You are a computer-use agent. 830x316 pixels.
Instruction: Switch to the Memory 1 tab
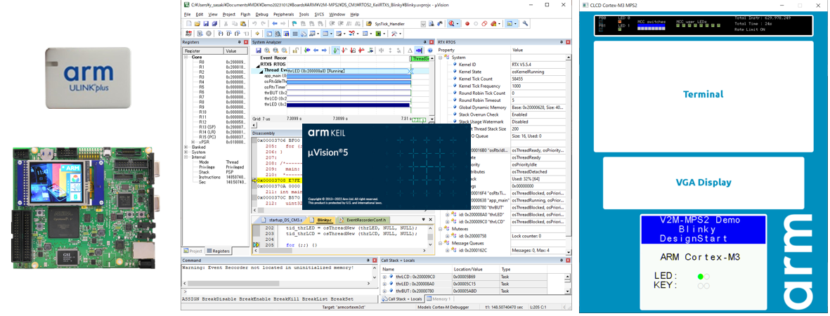[x=439, y=299]
